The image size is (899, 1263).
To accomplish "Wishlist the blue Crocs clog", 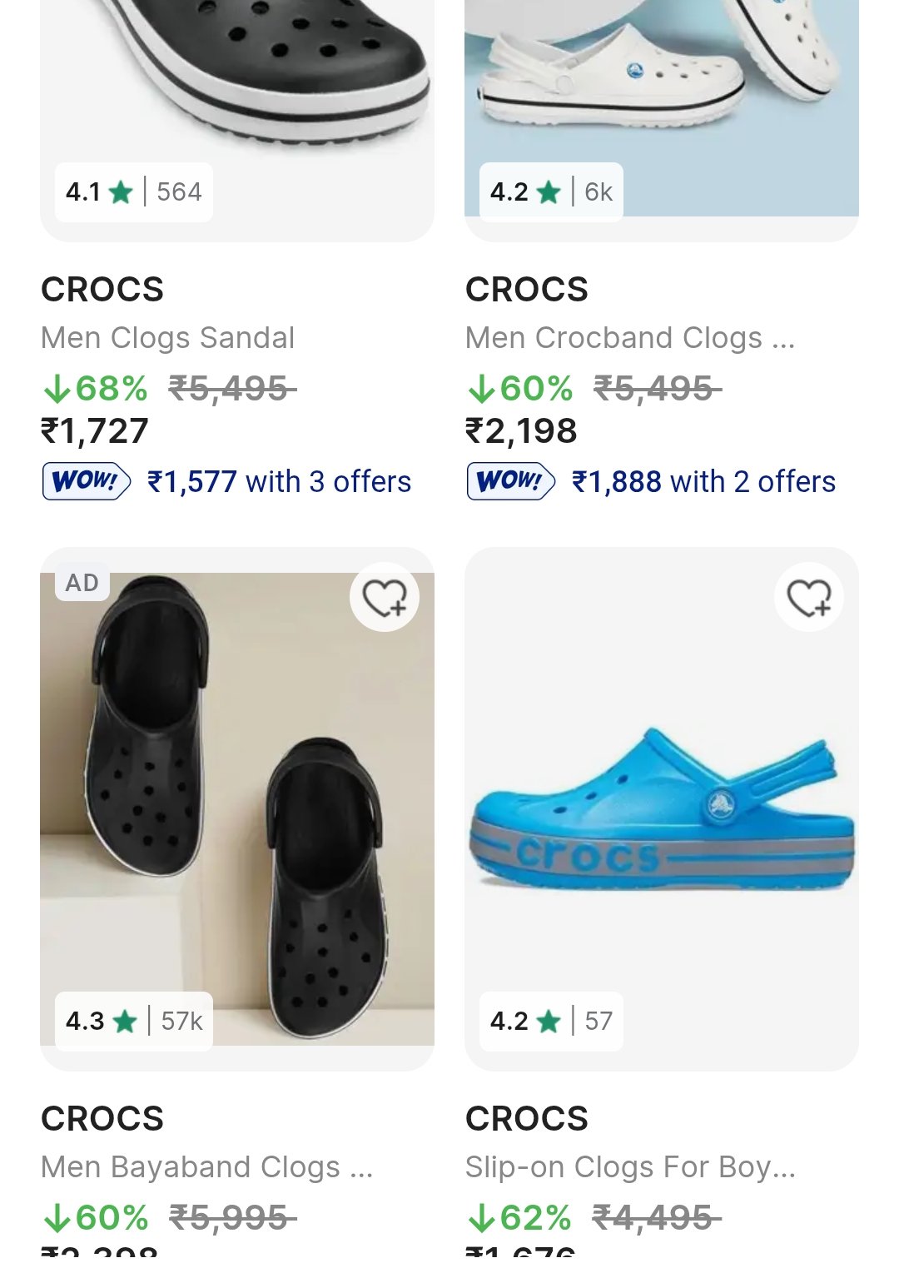I will [808, 597].
